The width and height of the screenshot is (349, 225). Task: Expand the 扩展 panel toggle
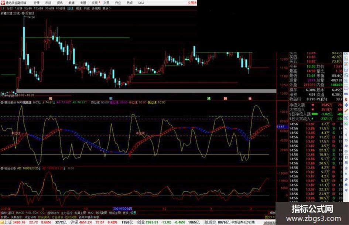tap(4, 217)
